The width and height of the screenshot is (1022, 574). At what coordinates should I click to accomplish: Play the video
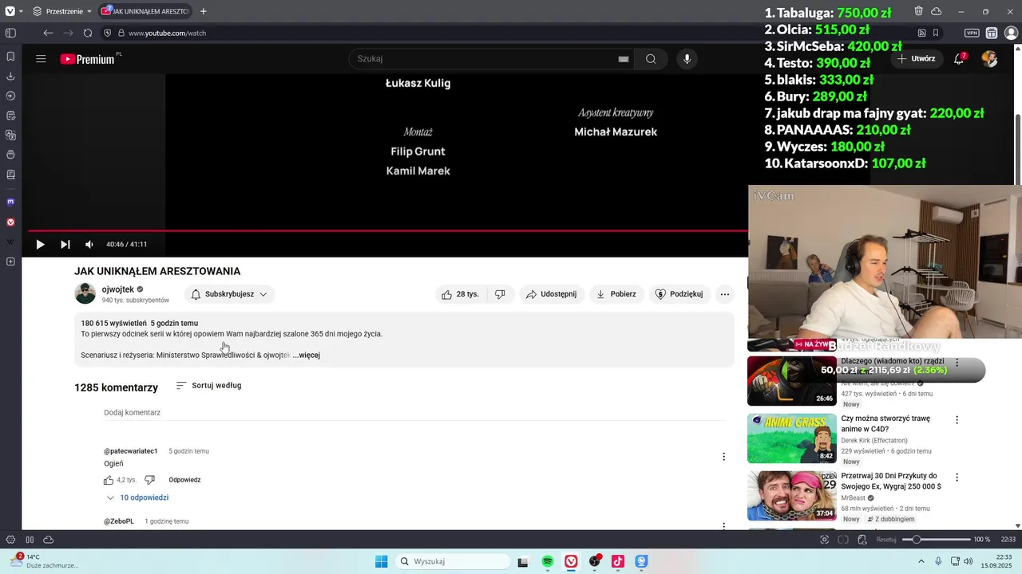pos(40,245)
